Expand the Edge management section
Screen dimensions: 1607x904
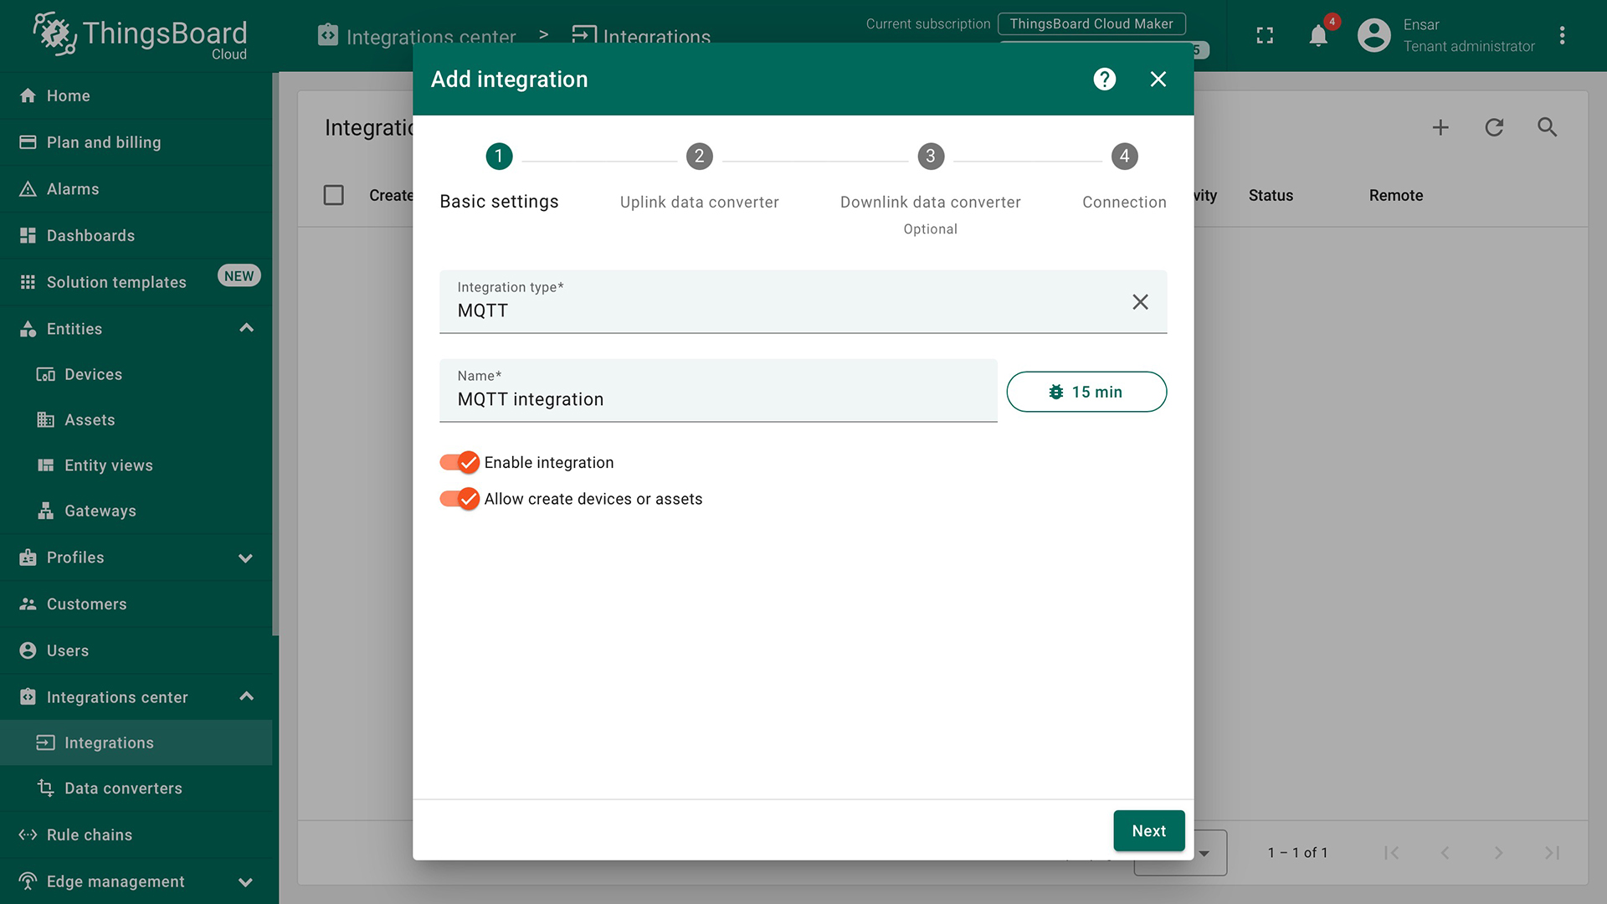(x=245, y=881)
